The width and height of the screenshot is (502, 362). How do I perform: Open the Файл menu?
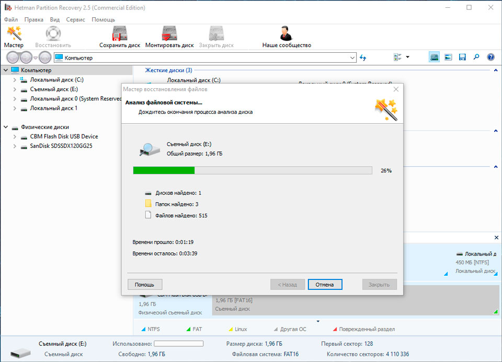pyautogui.click(x=11, y=19)
